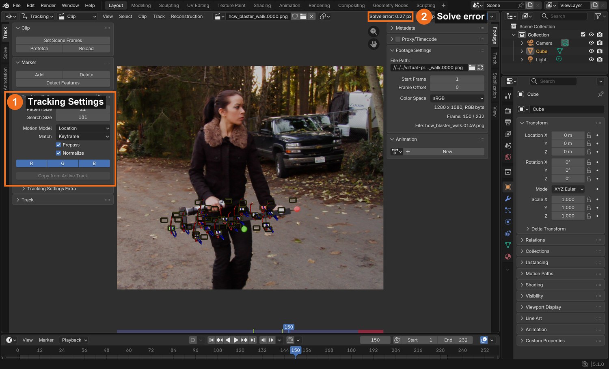Viewport: 609px width, 369px height.
Task: Switch to the Stabilization sidebar tab
Action: [495, 85]
